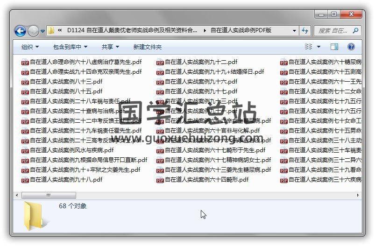The height and width of the screenshot is (246, 375).
Task: Select file 自在道人实战案例三十九看命
Action: tap(321, 170)
